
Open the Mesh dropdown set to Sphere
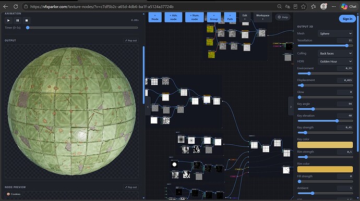tap(335, 33)
